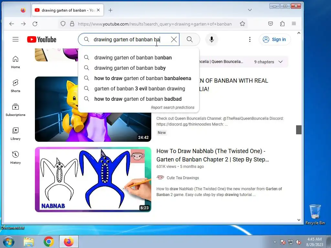
Task: Open the YouTube guide hamburger menu
Action: pos(16,39)
